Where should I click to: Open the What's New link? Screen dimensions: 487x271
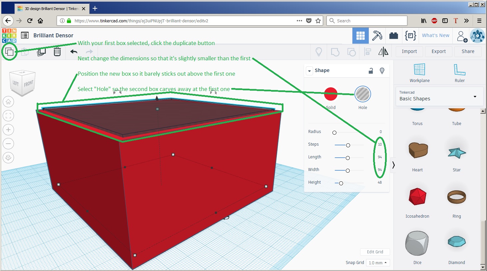coord(436,35)
